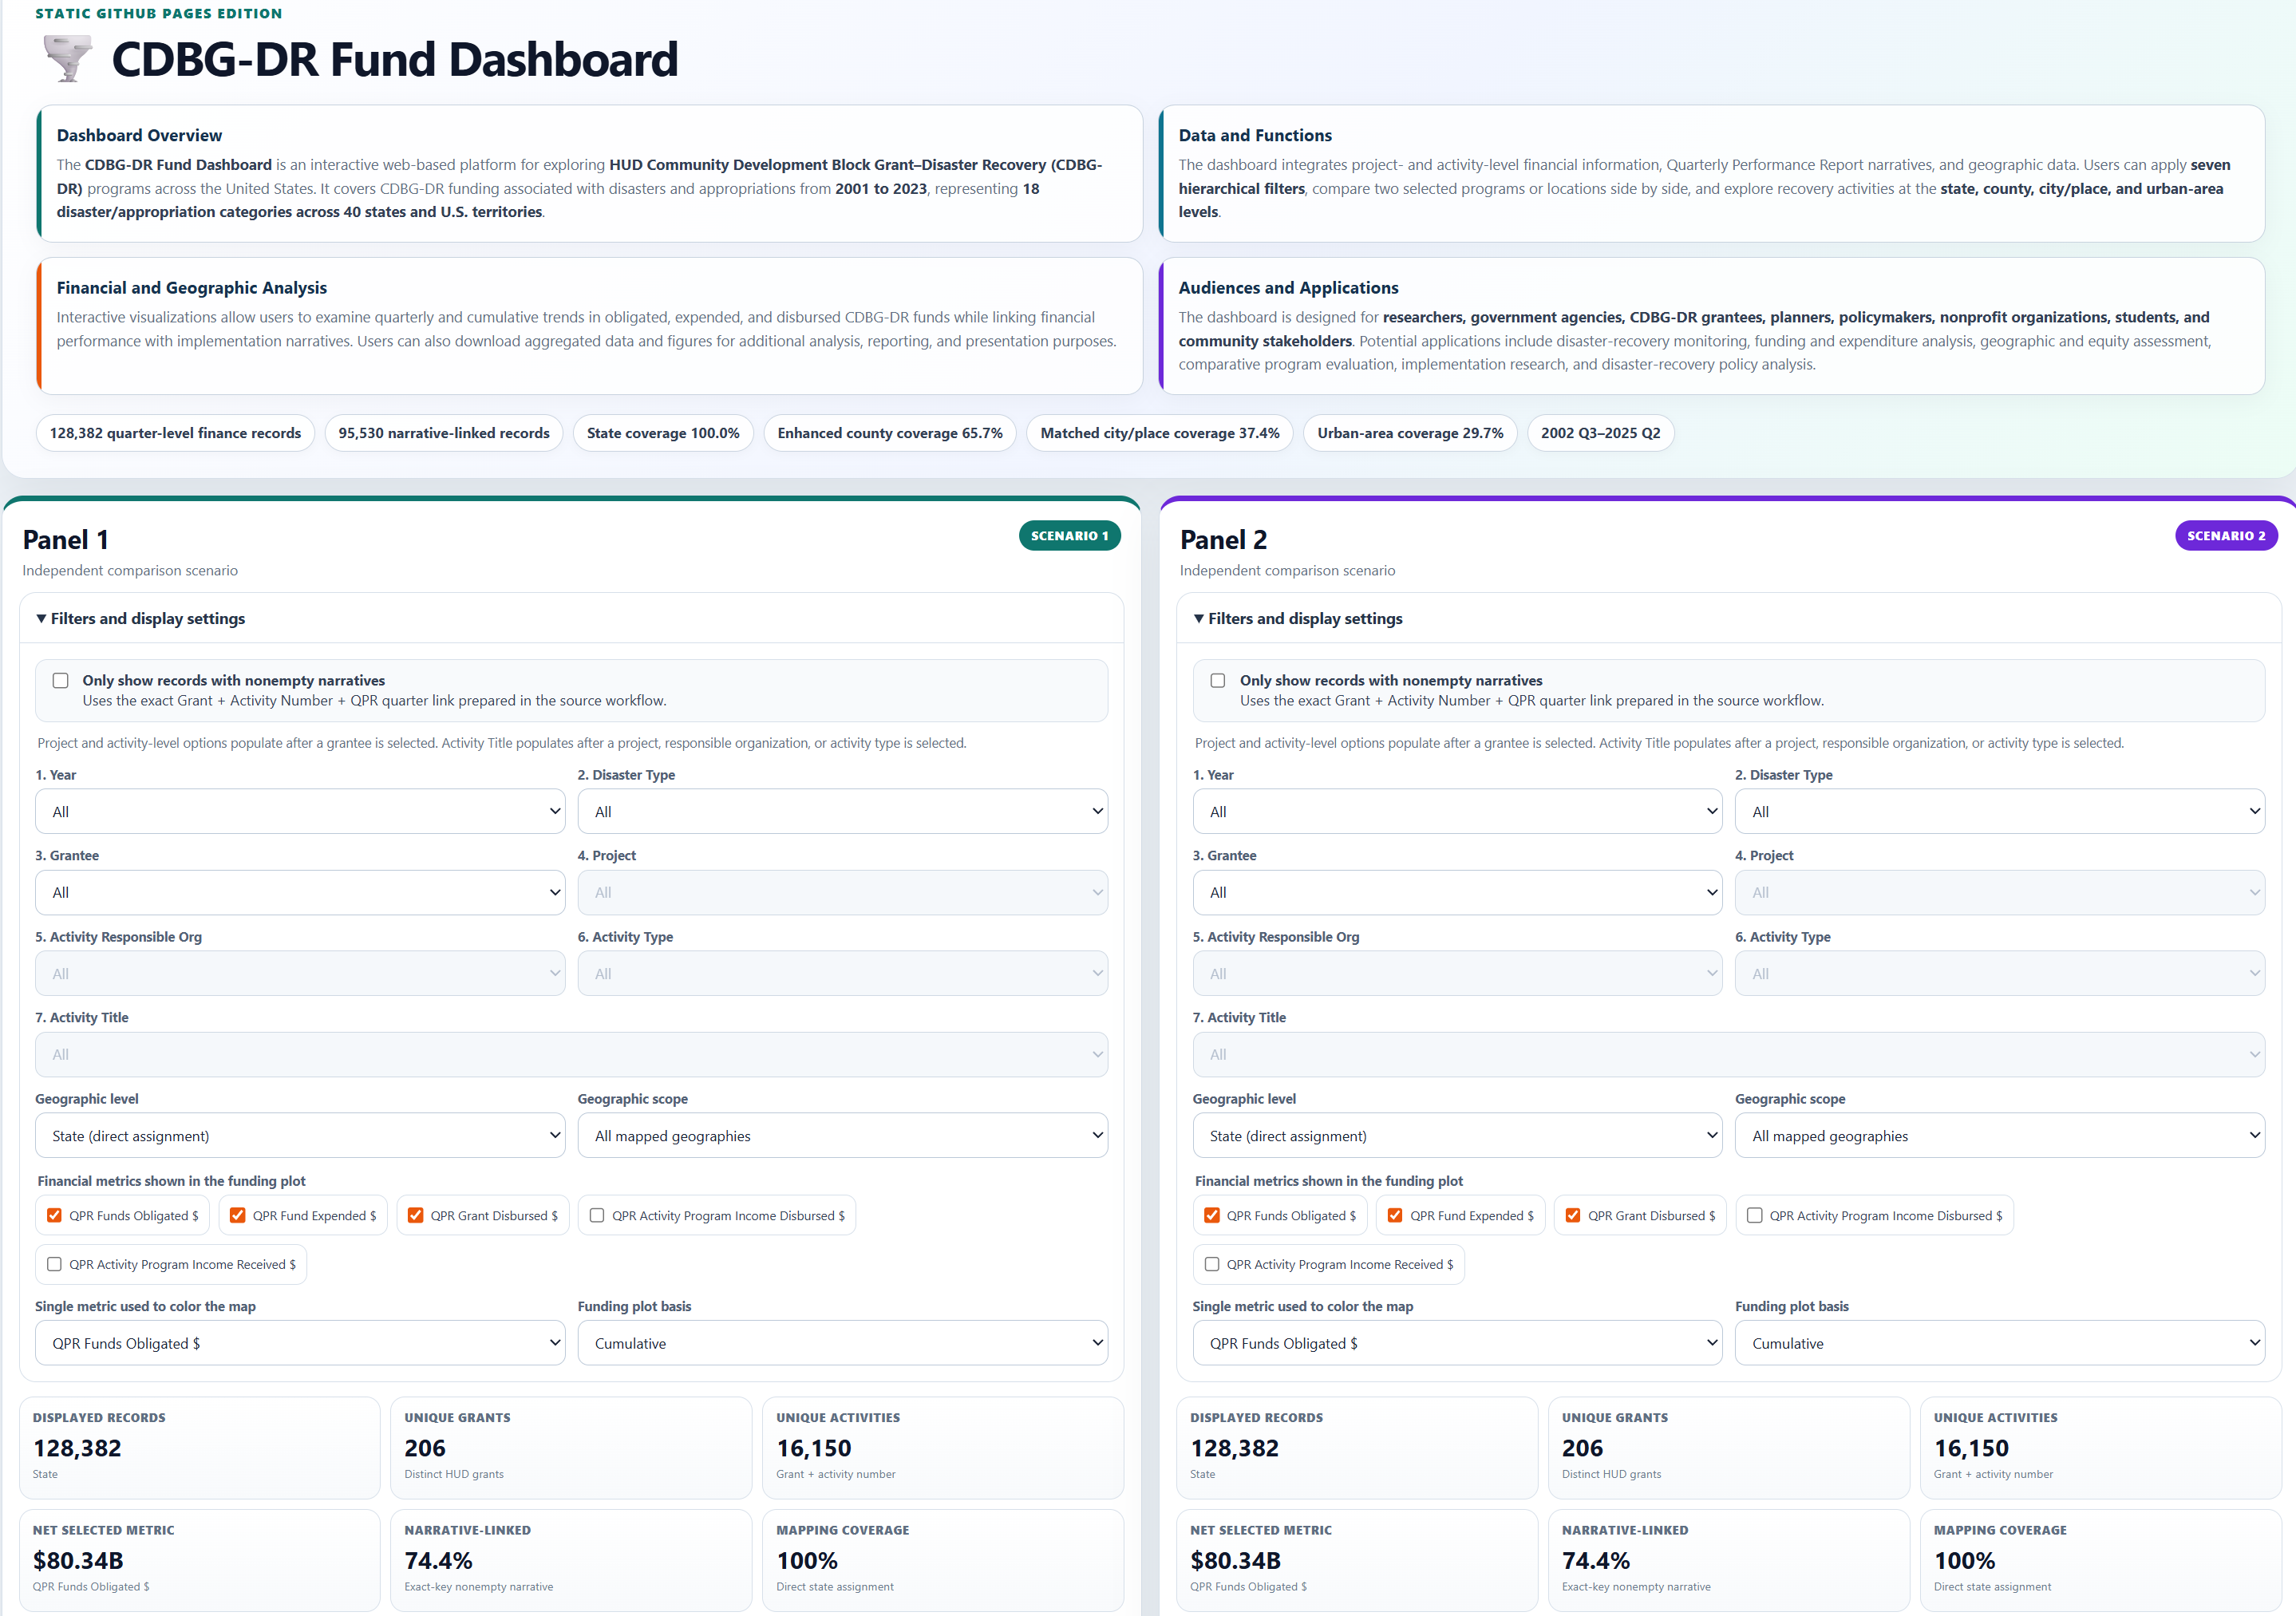This screenshot has width=2296, height=1616.
Task: Enable Panel 2 Program Income Received $ checkbox
Action: [1212, 1264]
